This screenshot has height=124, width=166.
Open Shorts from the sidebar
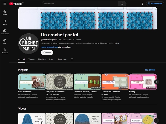5,22
